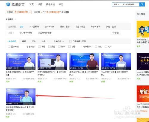Select the 语言·留学 category
The image size is (149, 122).
pos(65,26)
